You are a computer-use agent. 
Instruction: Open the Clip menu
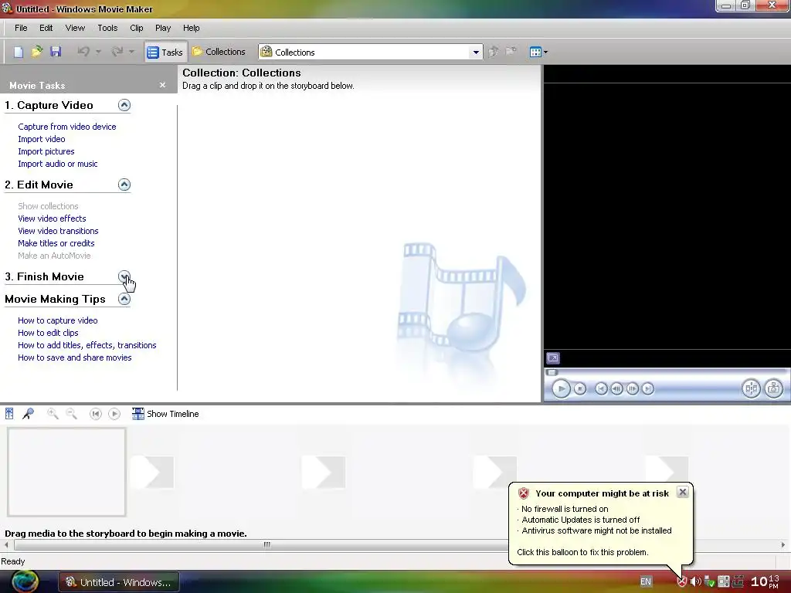click(136, 29)
